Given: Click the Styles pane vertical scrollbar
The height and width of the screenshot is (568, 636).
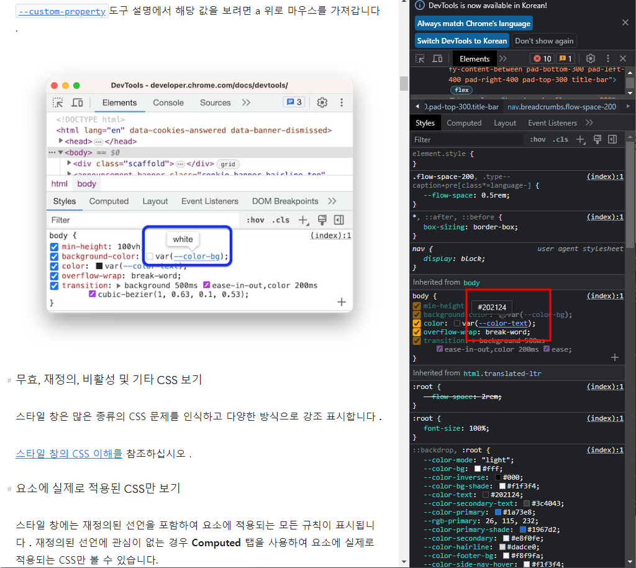Looking at the screenshot, I should click(x=630, y=195).
